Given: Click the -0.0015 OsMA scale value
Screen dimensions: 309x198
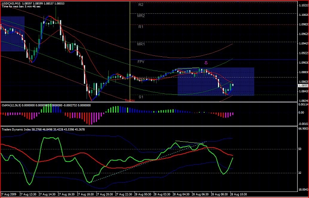Looking at the screenshot, I should pos(304,124).
